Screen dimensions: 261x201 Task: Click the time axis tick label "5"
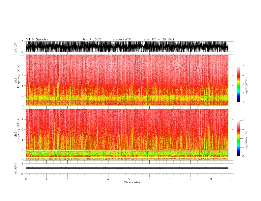point(129,179)
